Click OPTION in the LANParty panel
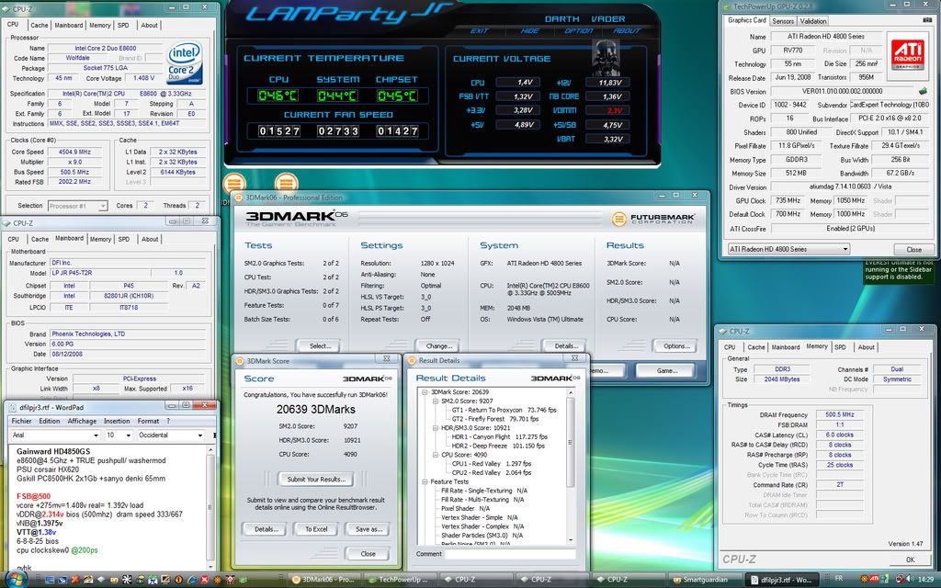The image size is (941, 588). click(x=578, y=30)
